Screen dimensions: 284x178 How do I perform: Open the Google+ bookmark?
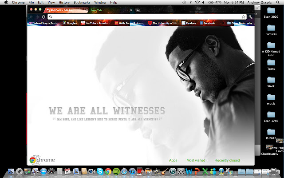tap(70, 23)
